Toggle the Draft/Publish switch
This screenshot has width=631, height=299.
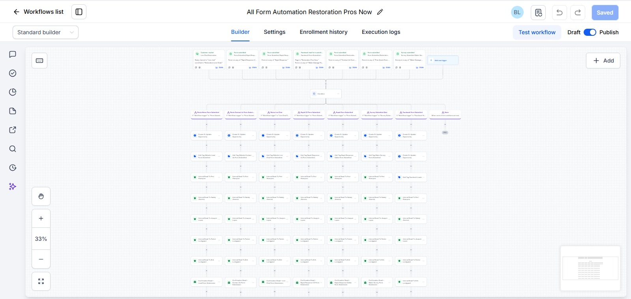coord(590,32)
